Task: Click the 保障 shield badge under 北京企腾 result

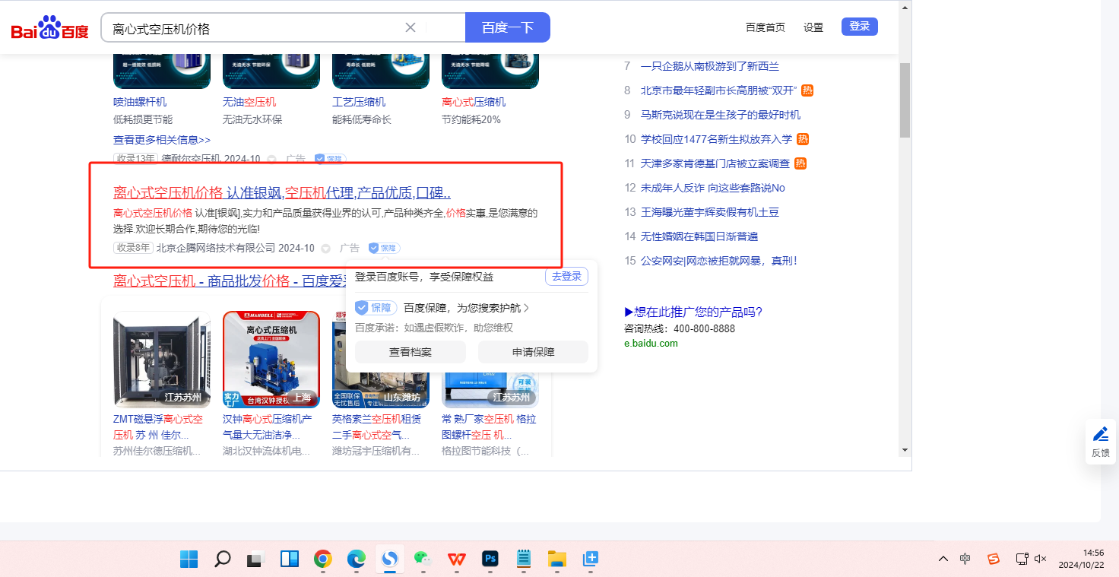Action: [x=384, y=248]
